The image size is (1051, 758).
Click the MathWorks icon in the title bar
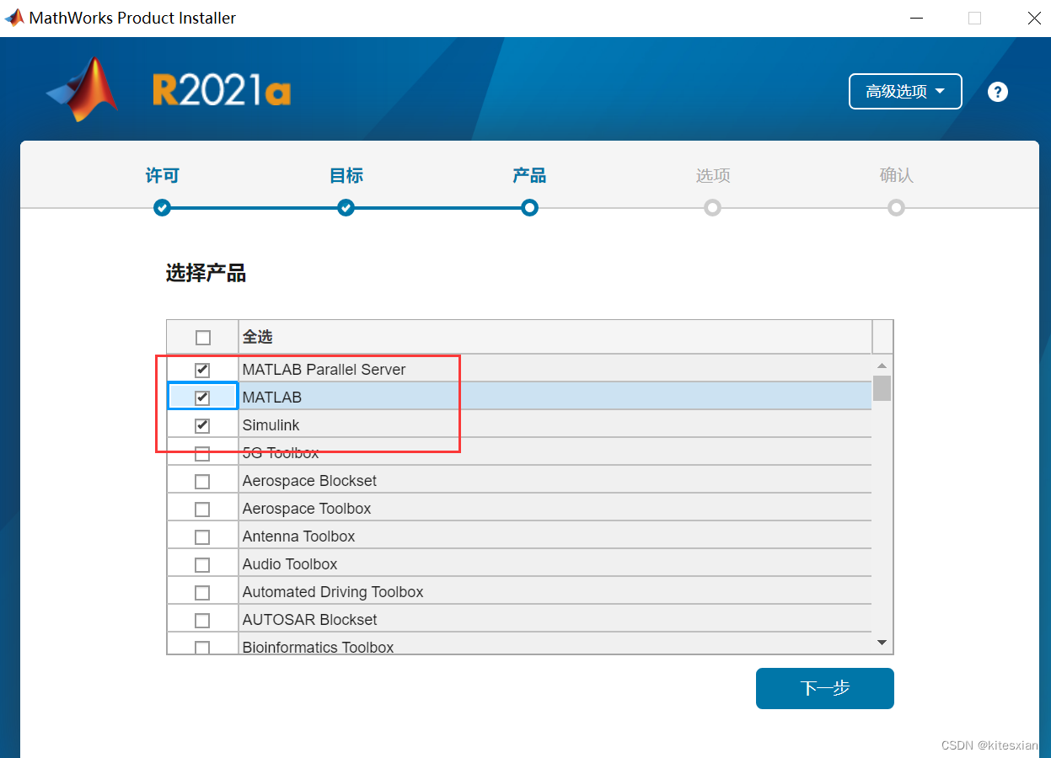coord(14,18)
